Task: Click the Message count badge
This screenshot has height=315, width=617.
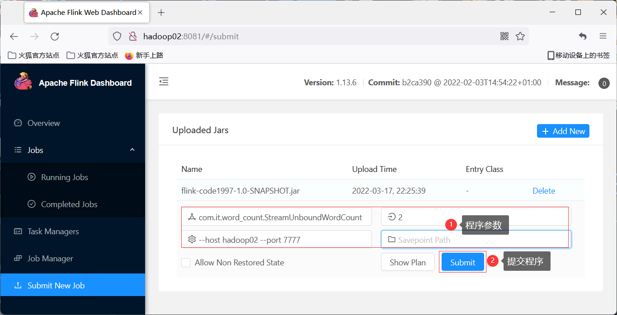Action: 604,83
